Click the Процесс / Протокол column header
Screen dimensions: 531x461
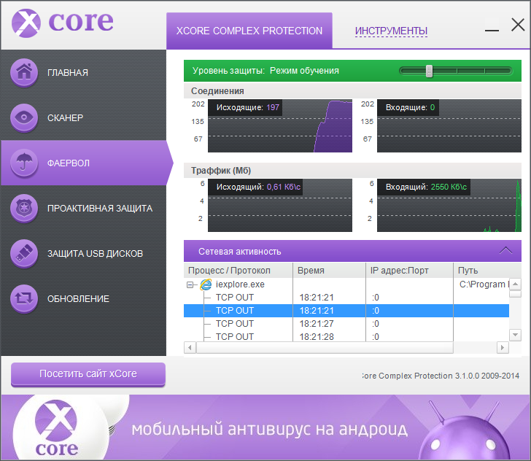point(239,271)
